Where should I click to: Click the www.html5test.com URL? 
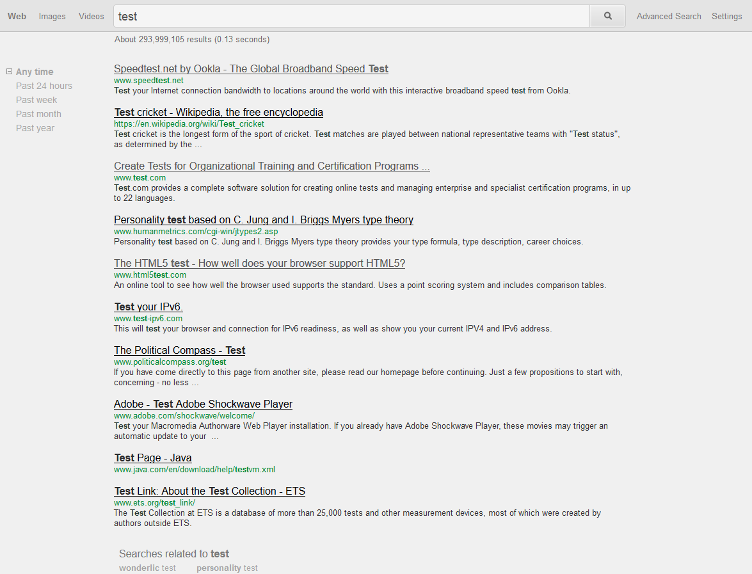[x=150, y=275]
